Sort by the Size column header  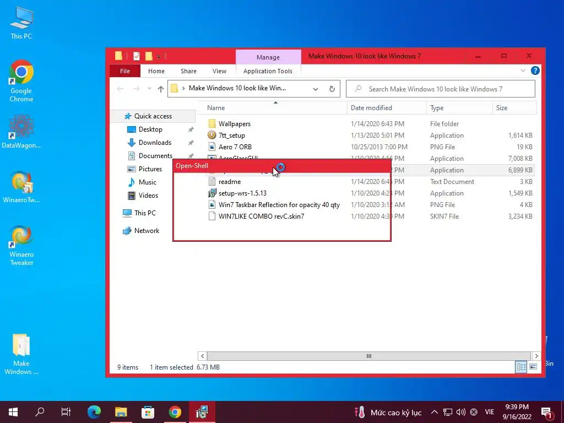pyautogui.click(x=514, y=108)
